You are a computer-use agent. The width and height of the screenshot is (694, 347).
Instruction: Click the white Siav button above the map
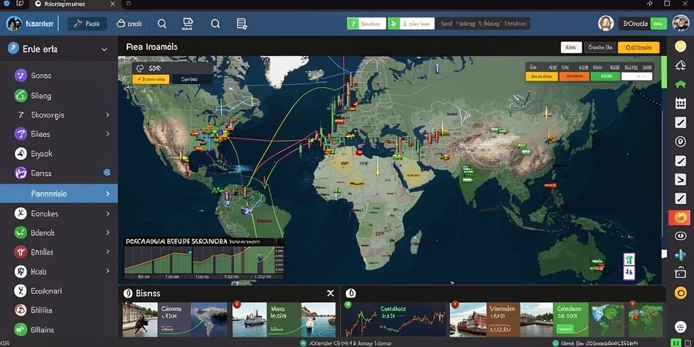coord(571,47)
